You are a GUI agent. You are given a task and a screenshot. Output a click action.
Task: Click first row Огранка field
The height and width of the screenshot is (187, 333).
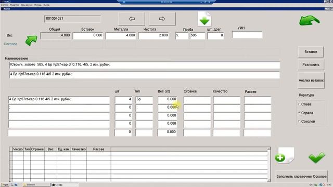click(x=197, y=100)
